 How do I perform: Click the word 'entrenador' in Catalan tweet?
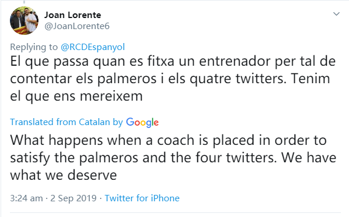[x=235, y=61]
